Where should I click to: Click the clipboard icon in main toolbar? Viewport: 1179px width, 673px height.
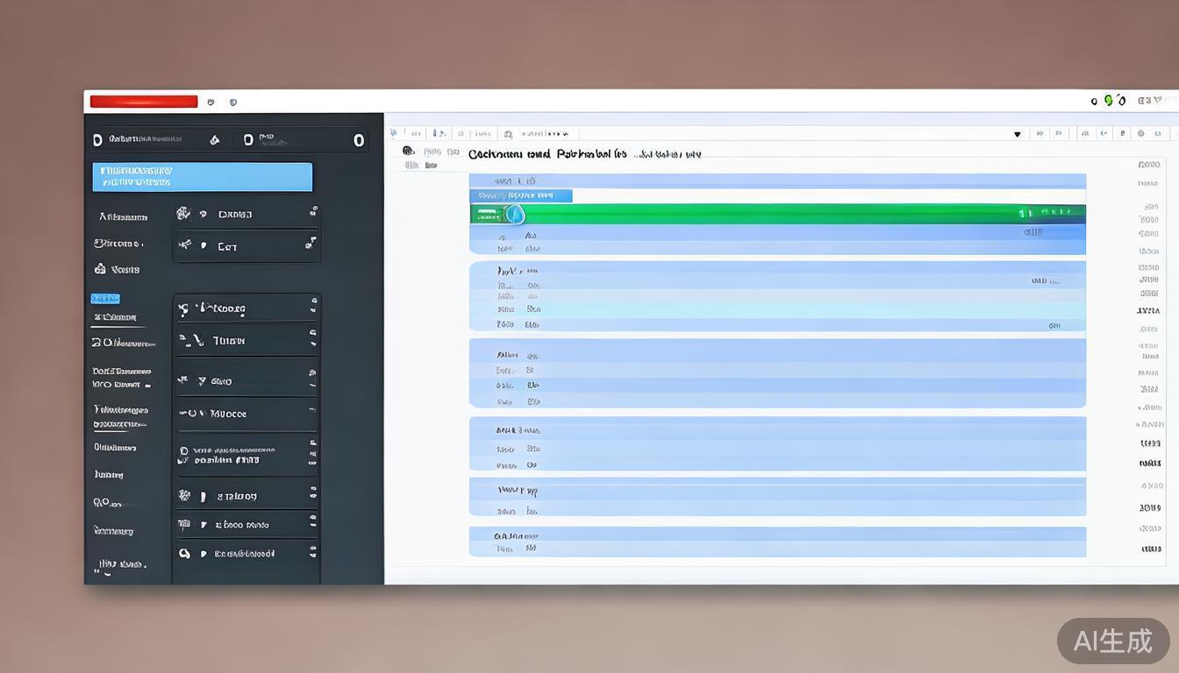pos(506,134)
